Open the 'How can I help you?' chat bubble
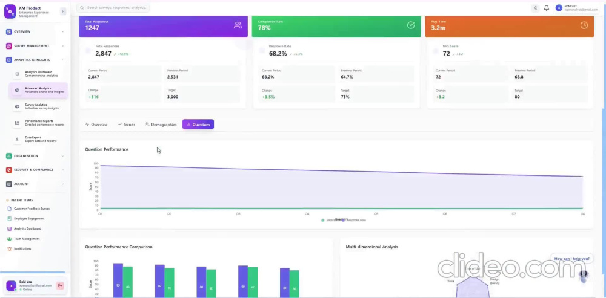Image resolution: width=606 pixels, height=298 pixels. coord(571,259)
